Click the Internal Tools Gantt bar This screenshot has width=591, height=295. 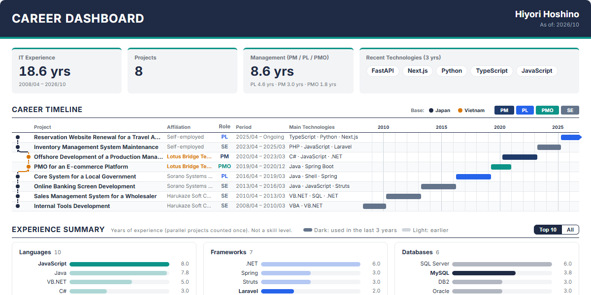coord(374,206)
